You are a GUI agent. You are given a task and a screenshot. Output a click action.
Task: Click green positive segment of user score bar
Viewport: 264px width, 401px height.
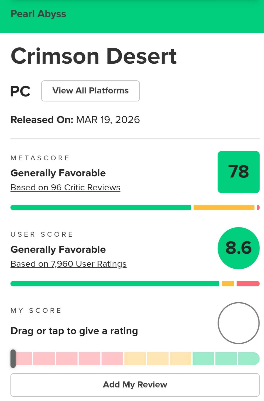115,284
